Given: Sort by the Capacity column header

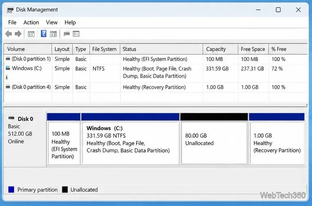Looking at the screenshot, I should coord(220,49).
